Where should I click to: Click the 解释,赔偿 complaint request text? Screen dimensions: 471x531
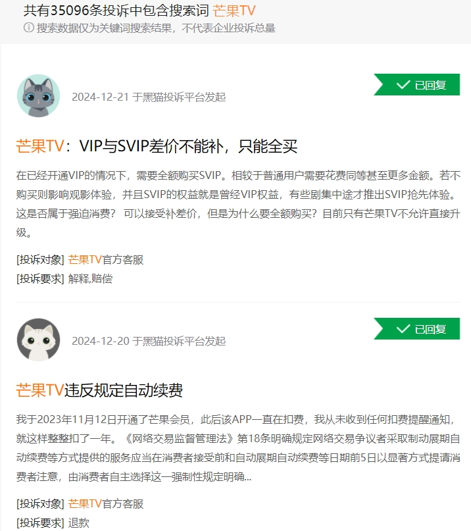click(90, 279)
